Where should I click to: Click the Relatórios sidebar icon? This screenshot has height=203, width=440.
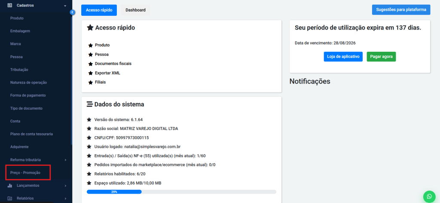[x=10, y=198]
